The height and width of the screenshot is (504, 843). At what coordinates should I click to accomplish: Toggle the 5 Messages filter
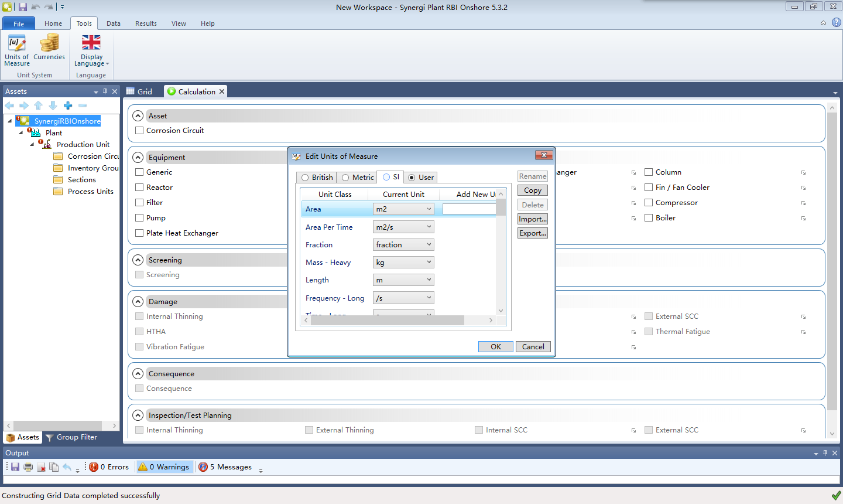tap(225, 467)
